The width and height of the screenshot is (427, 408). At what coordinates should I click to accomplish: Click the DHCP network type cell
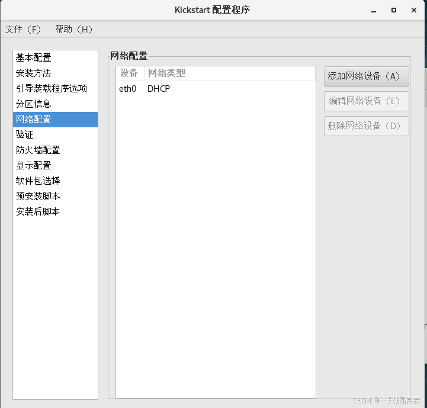[x=159, y=89]
